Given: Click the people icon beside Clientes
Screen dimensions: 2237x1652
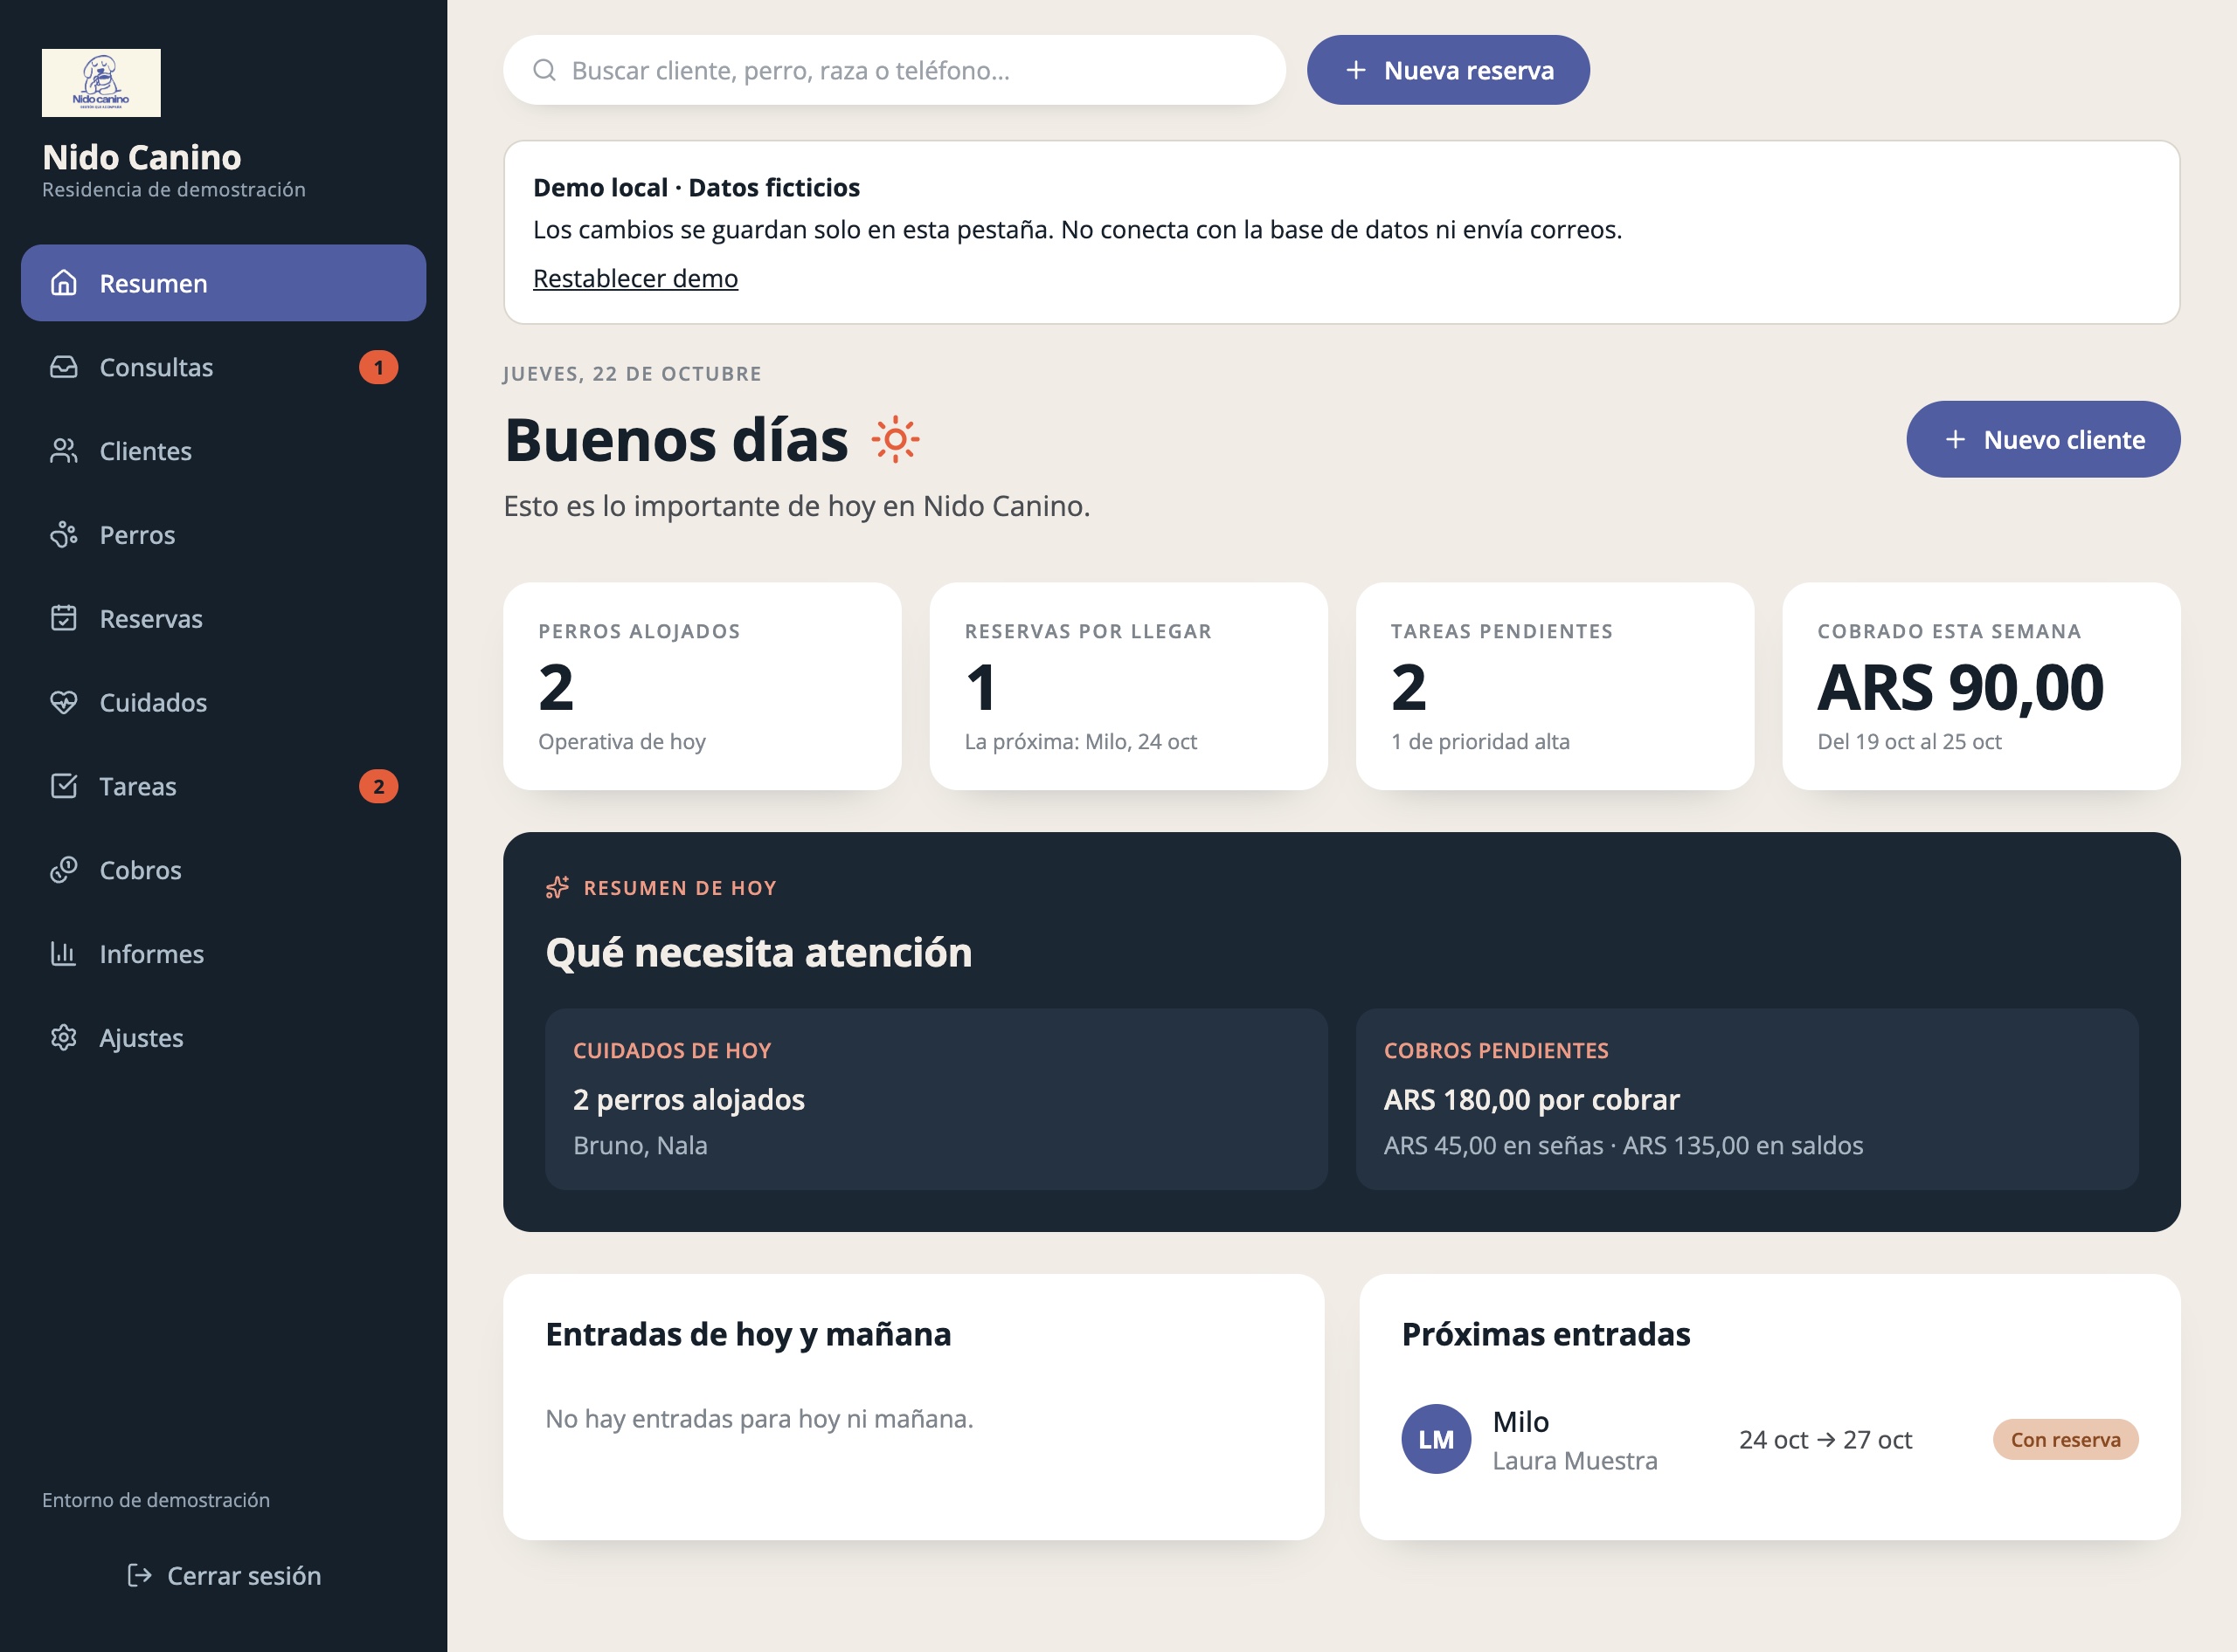Looking at the screenshot, I should (x=63, y=451).
